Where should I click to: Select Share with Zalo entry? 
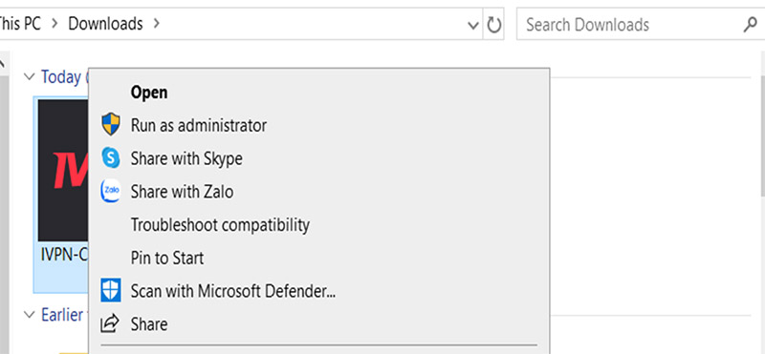[182, 192]
